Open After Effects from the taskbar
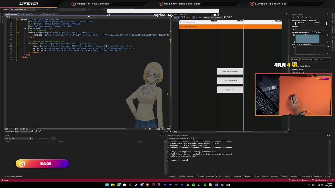The image size is (335, 188). point(165,185)
